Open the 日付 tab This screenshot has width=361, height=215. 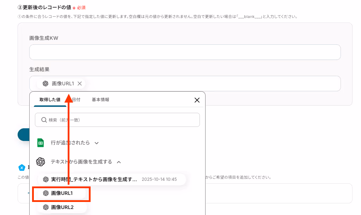click(x=76, y=100)
